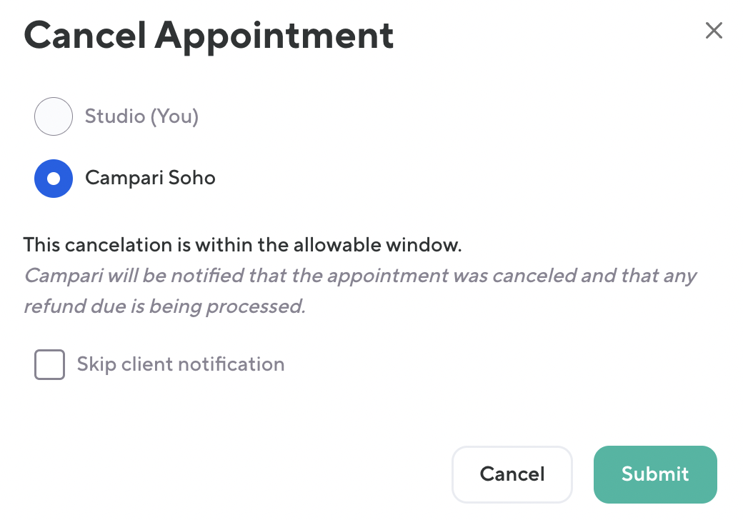This screenshot has height=520, width=743.
Task: Click the blue filled radio dot
Action: [54, 178]
